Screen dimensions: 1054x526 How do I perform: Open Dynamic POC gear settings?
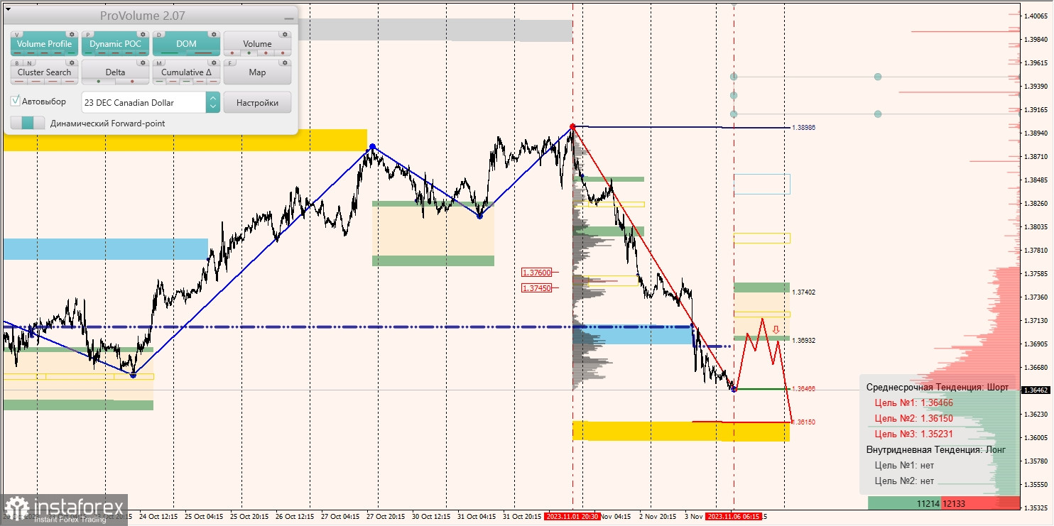click(142, 34)
